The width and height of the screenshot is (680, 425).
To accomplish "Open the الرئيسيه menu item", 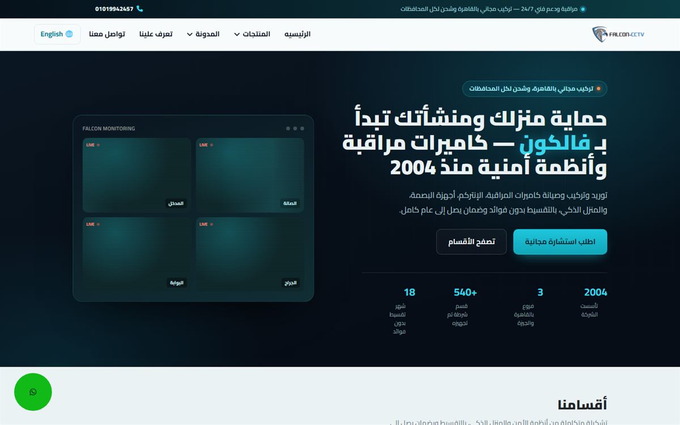I will 297,34.
